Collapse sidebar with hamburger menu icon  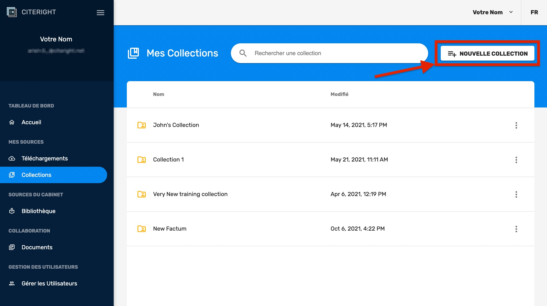pyautogui.click(x=101, y=13)
